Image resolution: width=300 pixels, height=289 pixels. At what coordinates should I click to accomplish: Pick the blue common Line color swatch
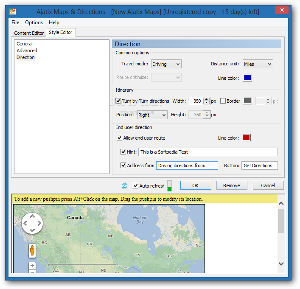coord(247,78)
